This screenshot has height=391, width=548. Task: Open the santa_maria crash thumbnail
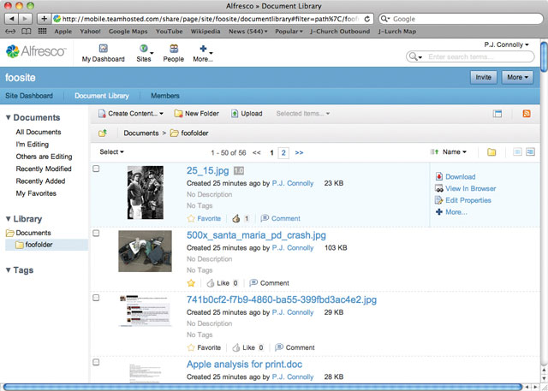click(145, 251)
